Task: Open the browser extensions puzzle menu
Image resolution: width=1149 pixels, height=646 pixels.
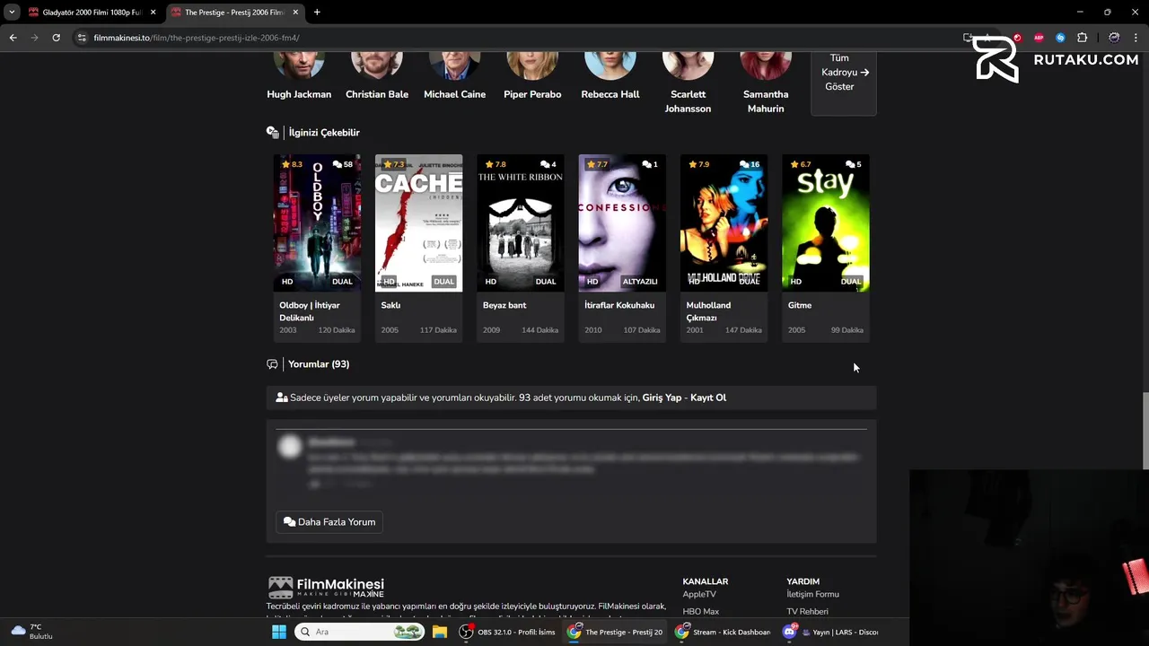Action: pyautogui.click(x=1082, y=38)
